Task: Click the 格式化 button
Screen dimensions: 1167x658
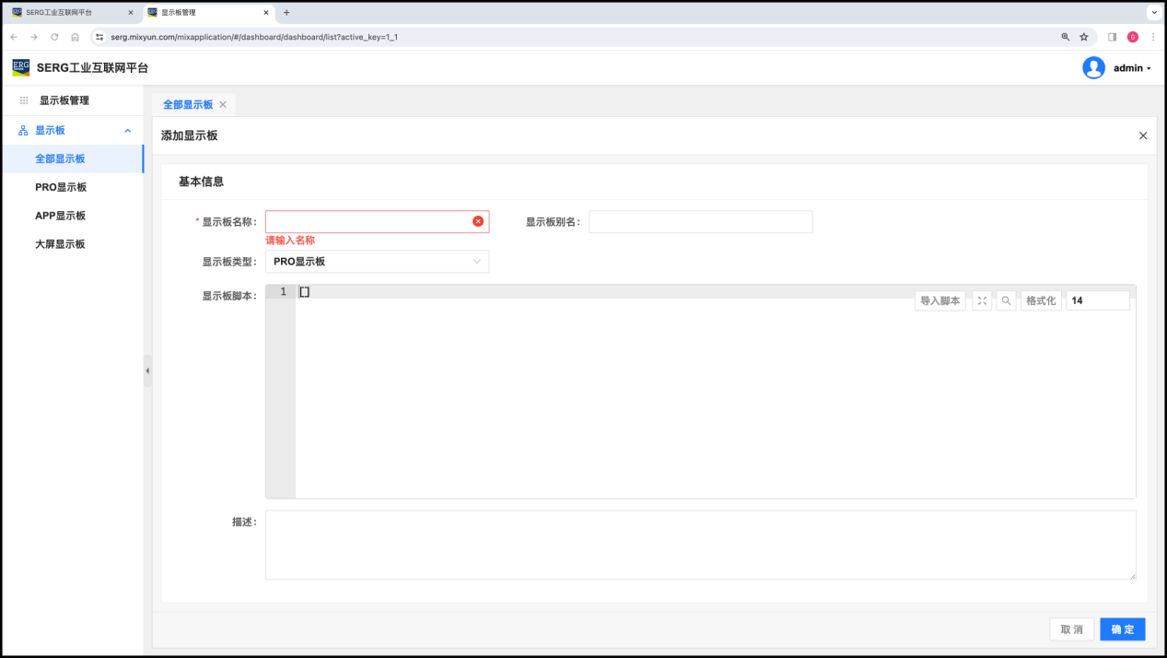Action: [x=1040, y=301]
